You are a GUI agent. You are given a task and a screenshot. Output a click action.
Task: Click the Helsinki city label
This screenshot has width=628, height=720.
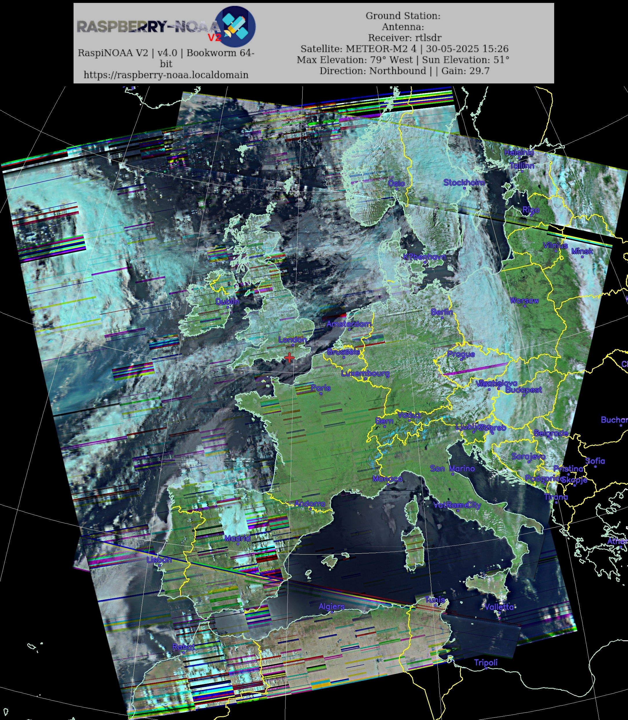click(519, 152)
